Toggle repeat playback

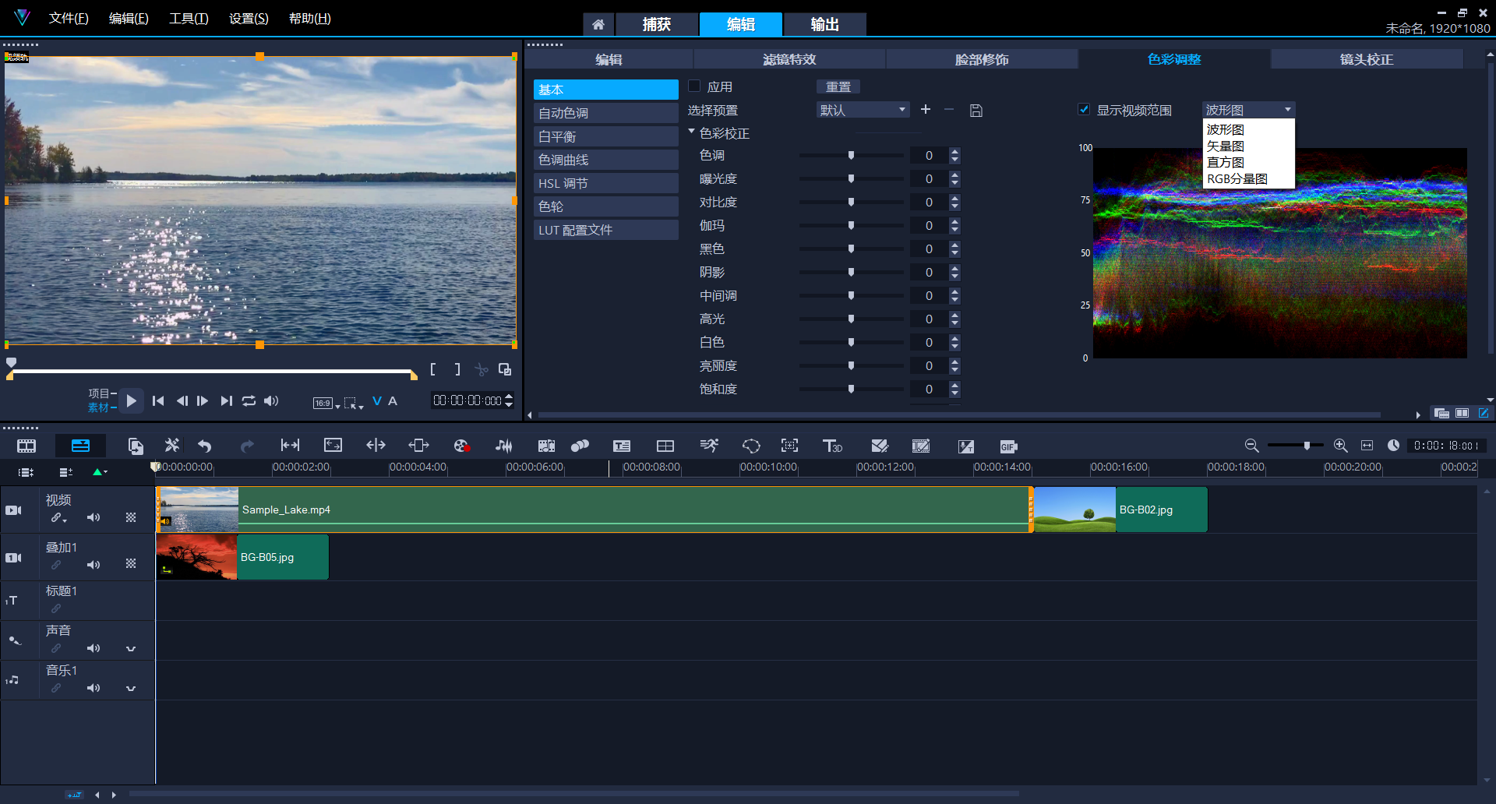click(x=249, y=400)
